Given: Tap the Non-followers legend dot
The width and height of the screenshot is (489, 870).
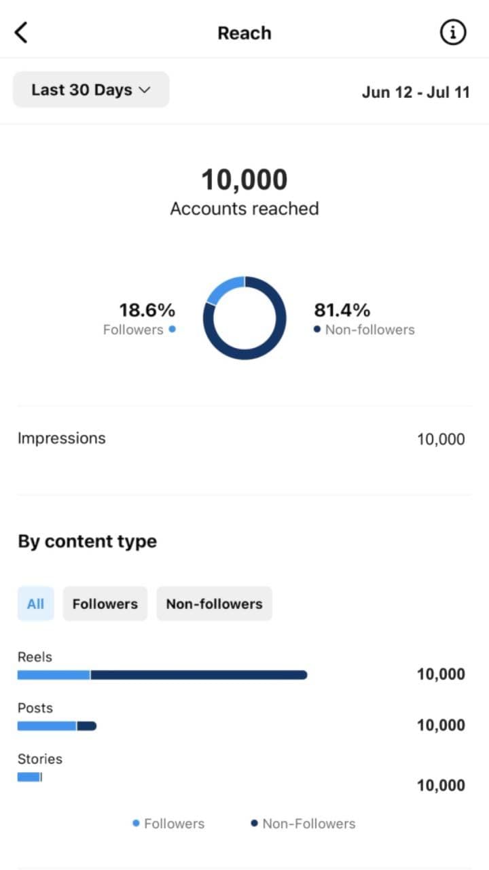Looking at the screenshot, I should click(317, 330).
